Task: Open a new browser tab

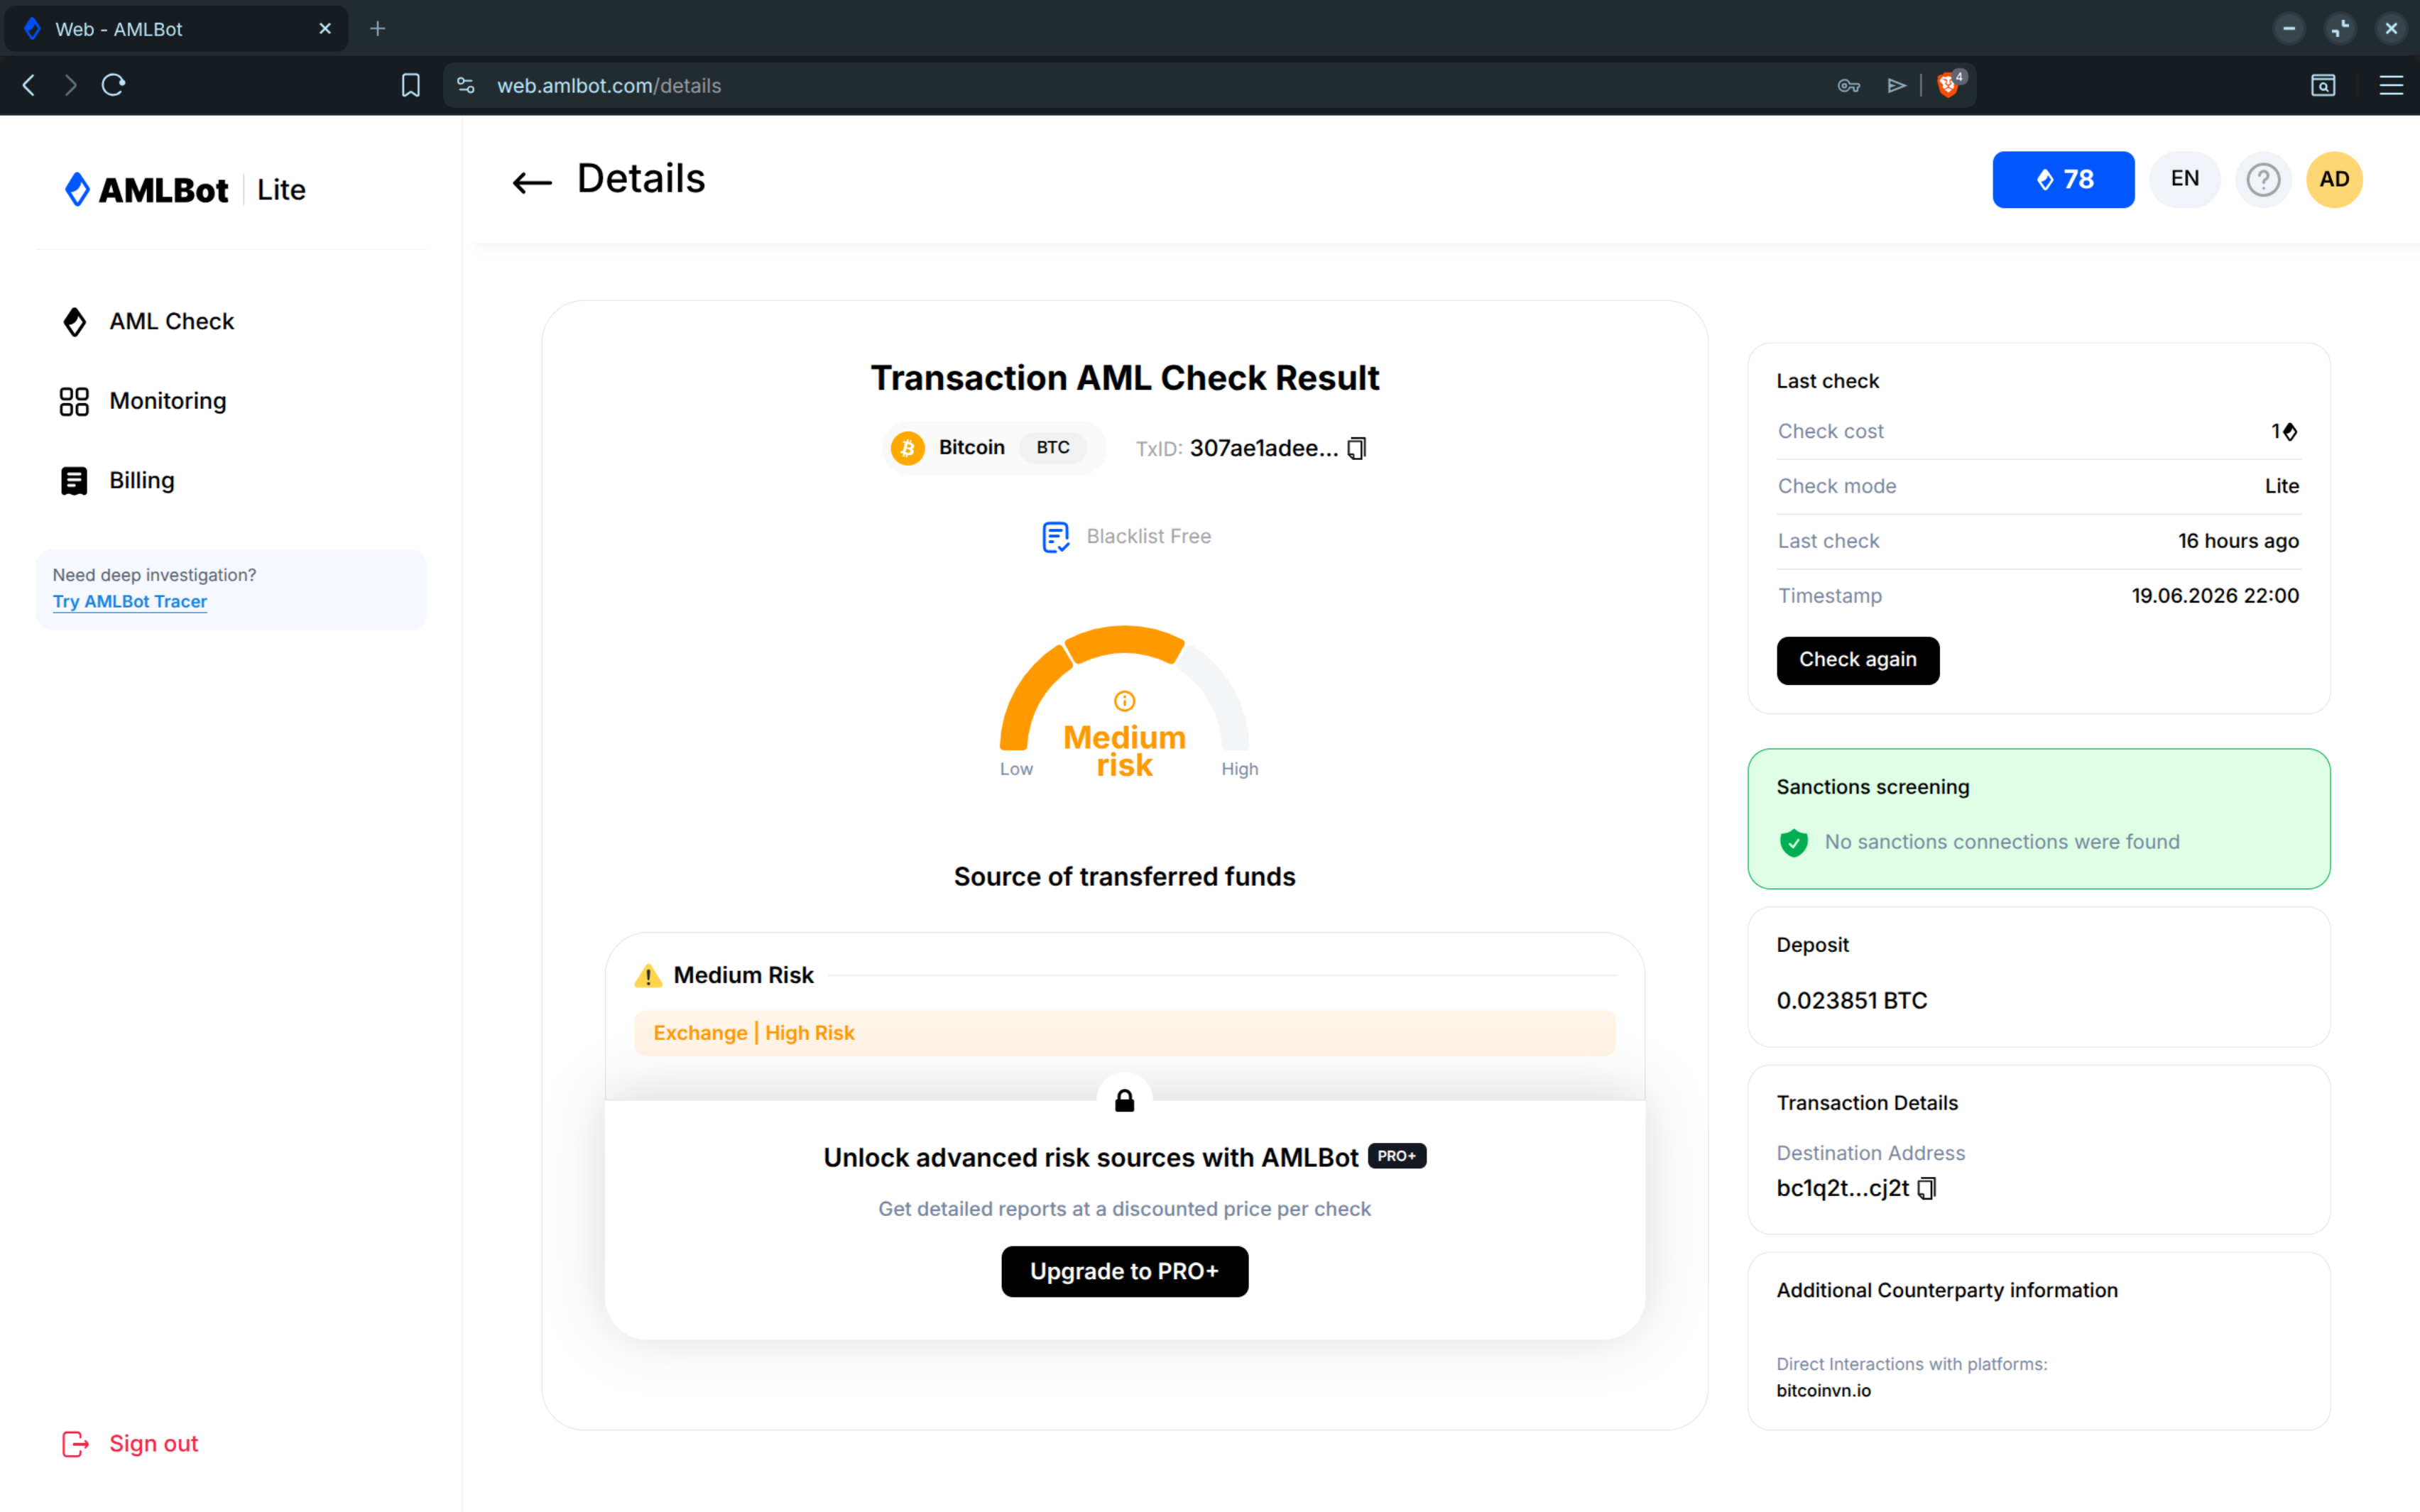Action: [377, 29]
